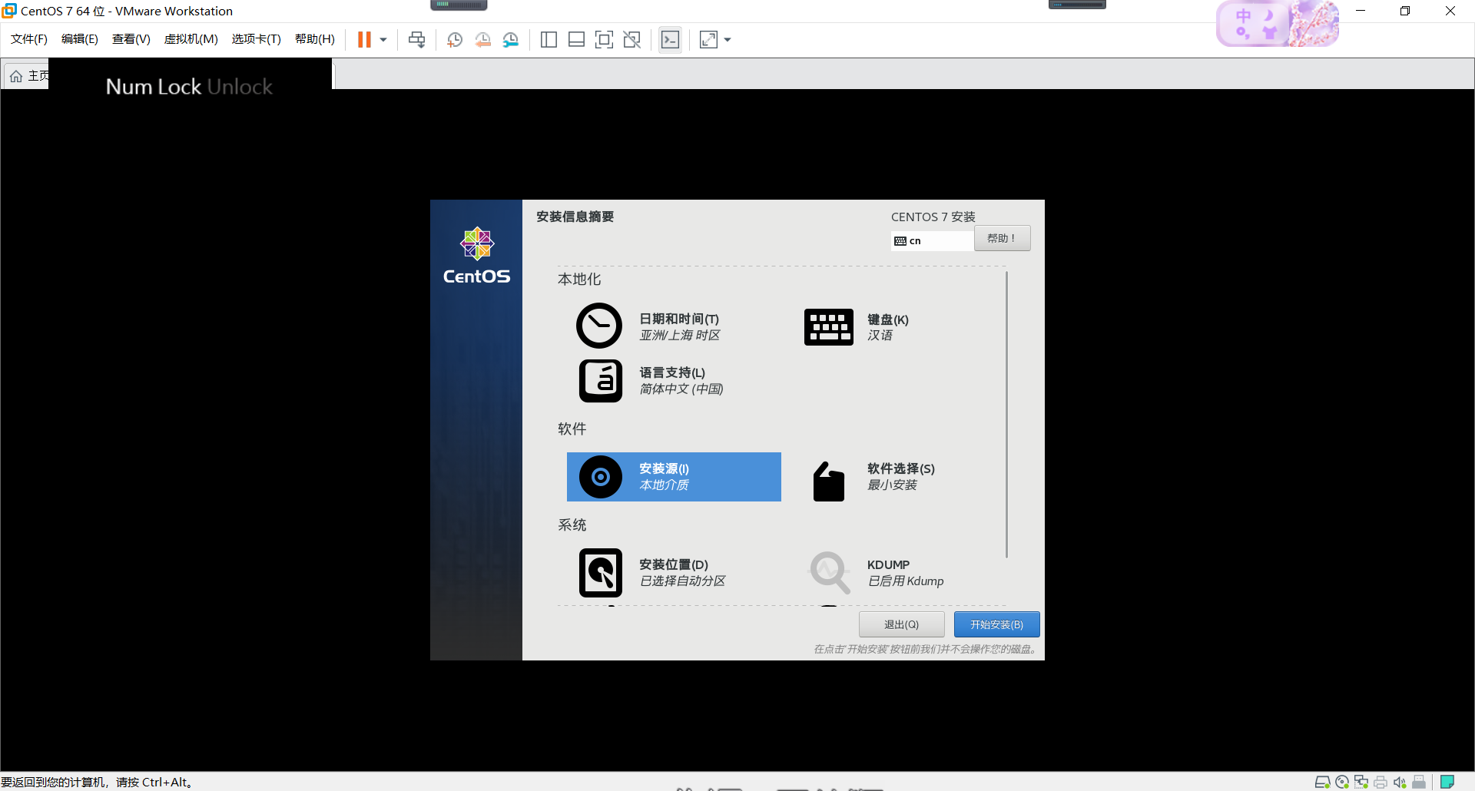Image resolution: width=1475 pixels, height=791 pixels.
Task: Open the 帮助(H) menu
Action: click(x=315, y=39)
